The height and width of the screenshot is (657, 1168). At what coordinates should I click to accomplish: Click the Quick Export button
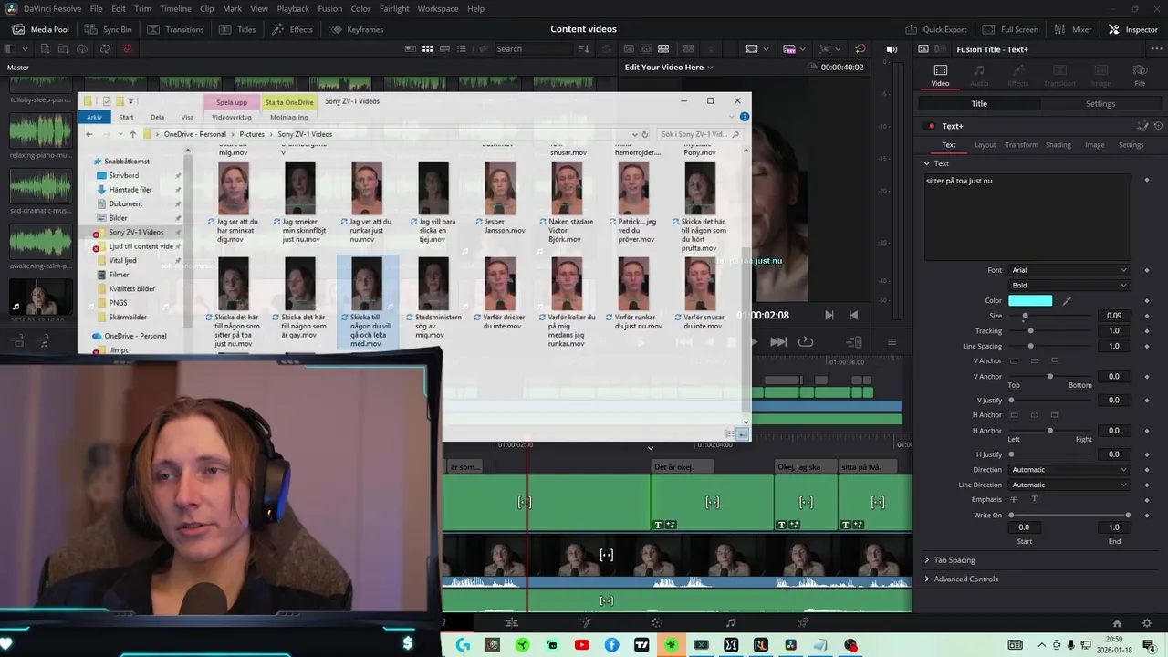[x=935, y=29]
